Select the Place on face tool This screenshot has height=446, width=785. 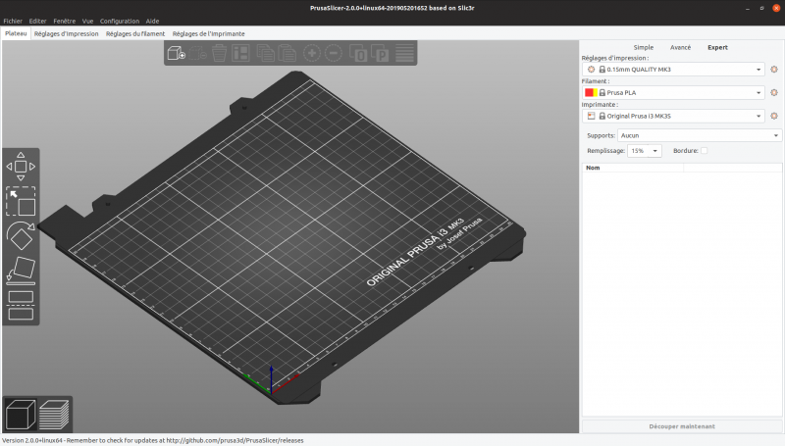(21, 270)
